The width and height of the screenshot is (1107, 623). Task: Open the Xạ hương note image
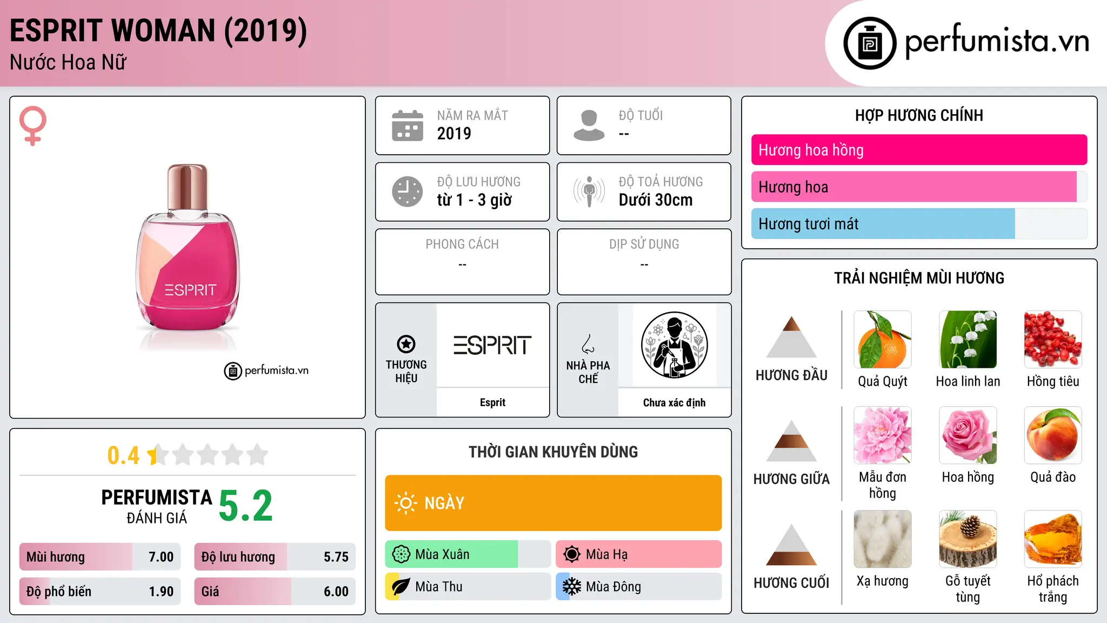[883, 539]
